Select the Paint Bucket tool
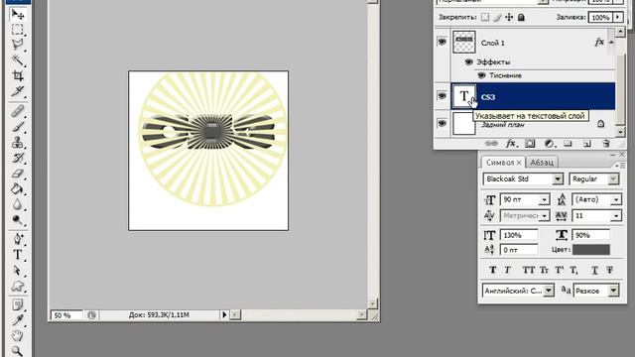635x357 pixels. point(18,188)
